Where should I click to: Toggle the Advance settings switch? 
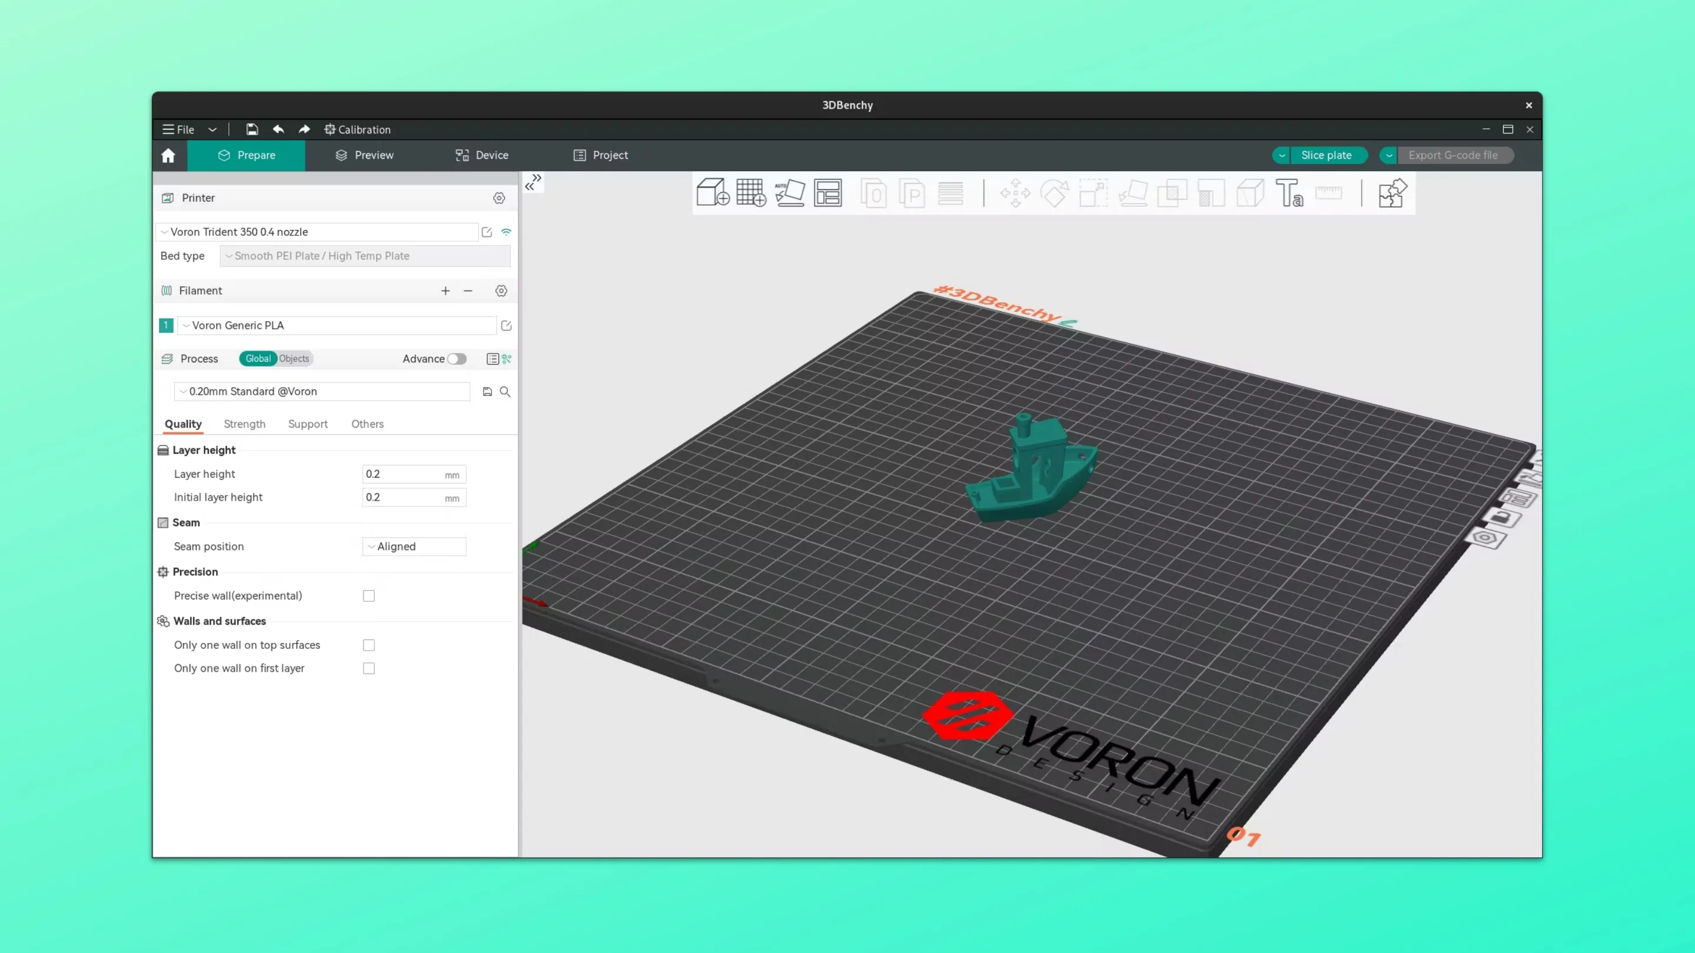tap(458, 359)
